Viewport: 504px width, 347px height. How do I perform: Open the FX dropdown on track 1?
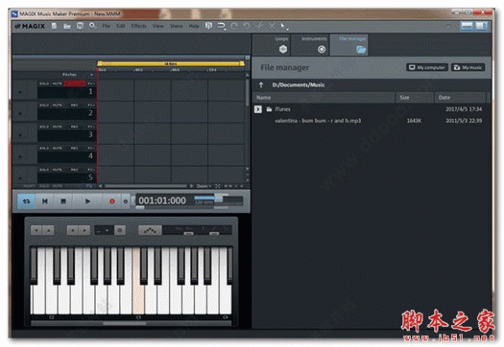pyautogui.click(x=91, y=84)
